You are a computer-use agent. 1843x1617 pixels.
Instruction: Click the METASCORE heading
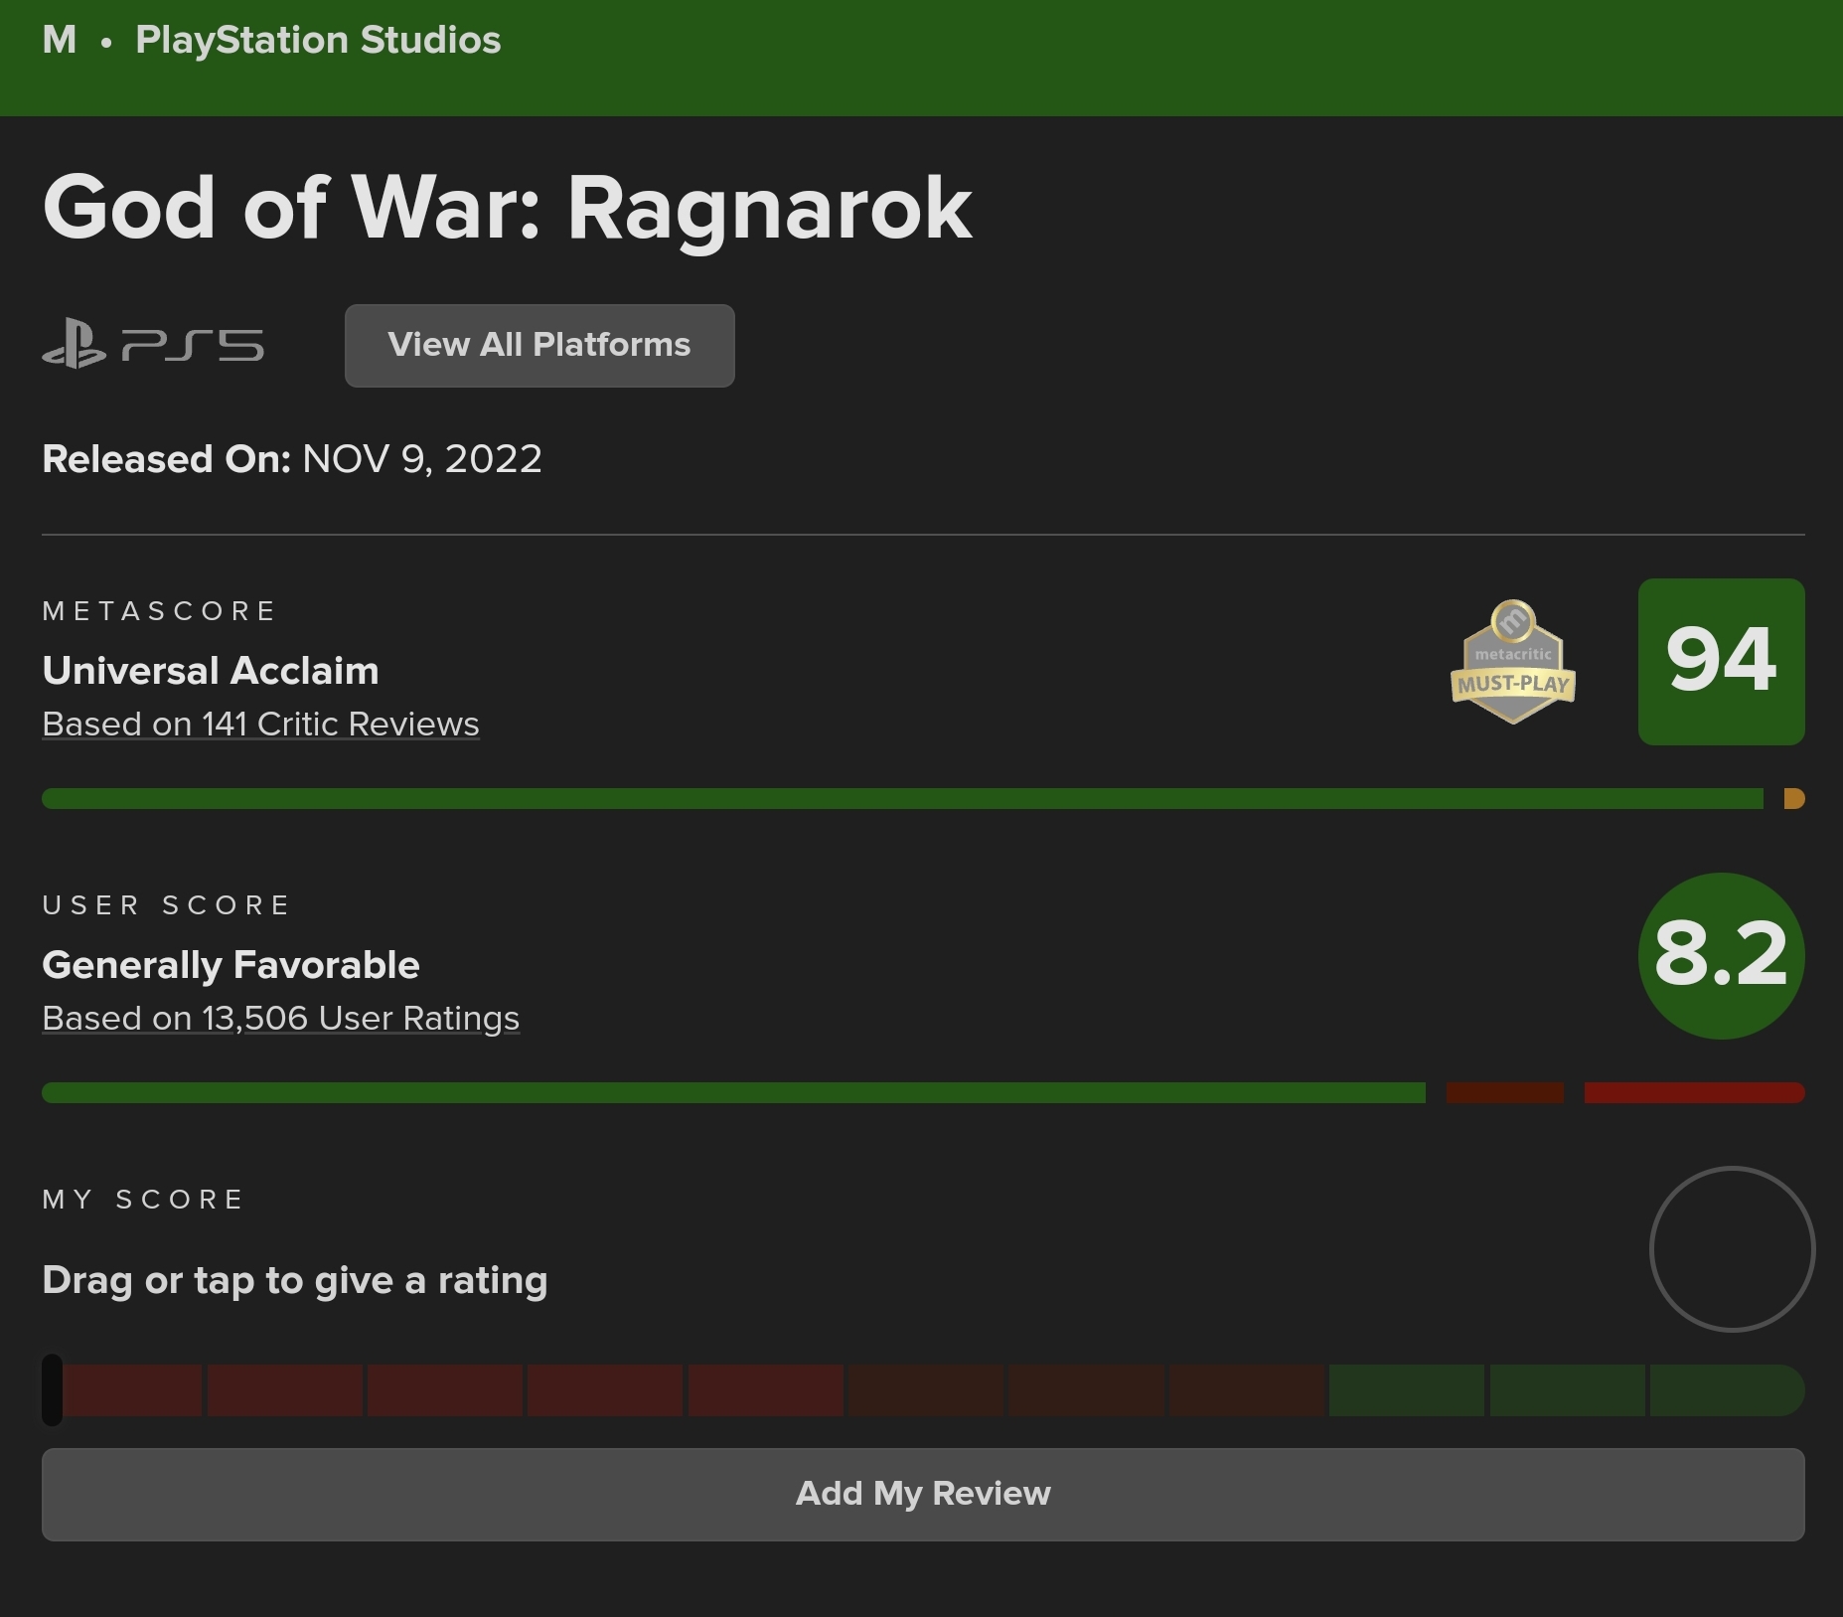pos(159,610)
